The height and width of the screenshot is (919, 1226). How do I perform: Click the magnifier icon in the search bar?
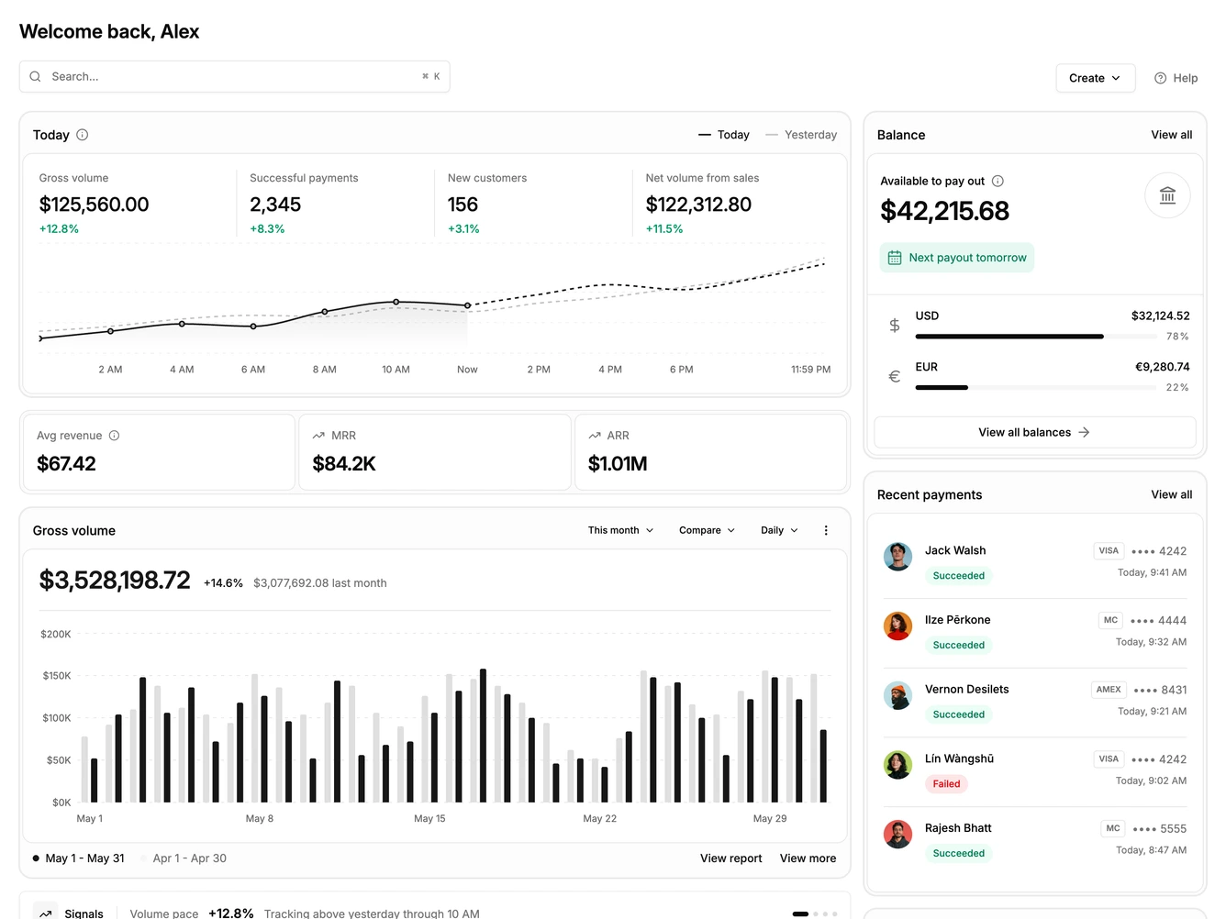pos(35,77)
